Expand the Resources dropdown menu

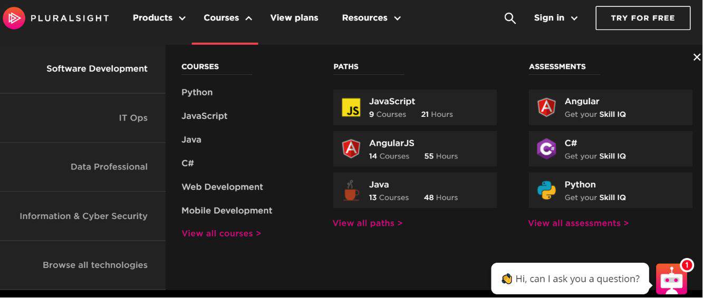click(371, 18)
